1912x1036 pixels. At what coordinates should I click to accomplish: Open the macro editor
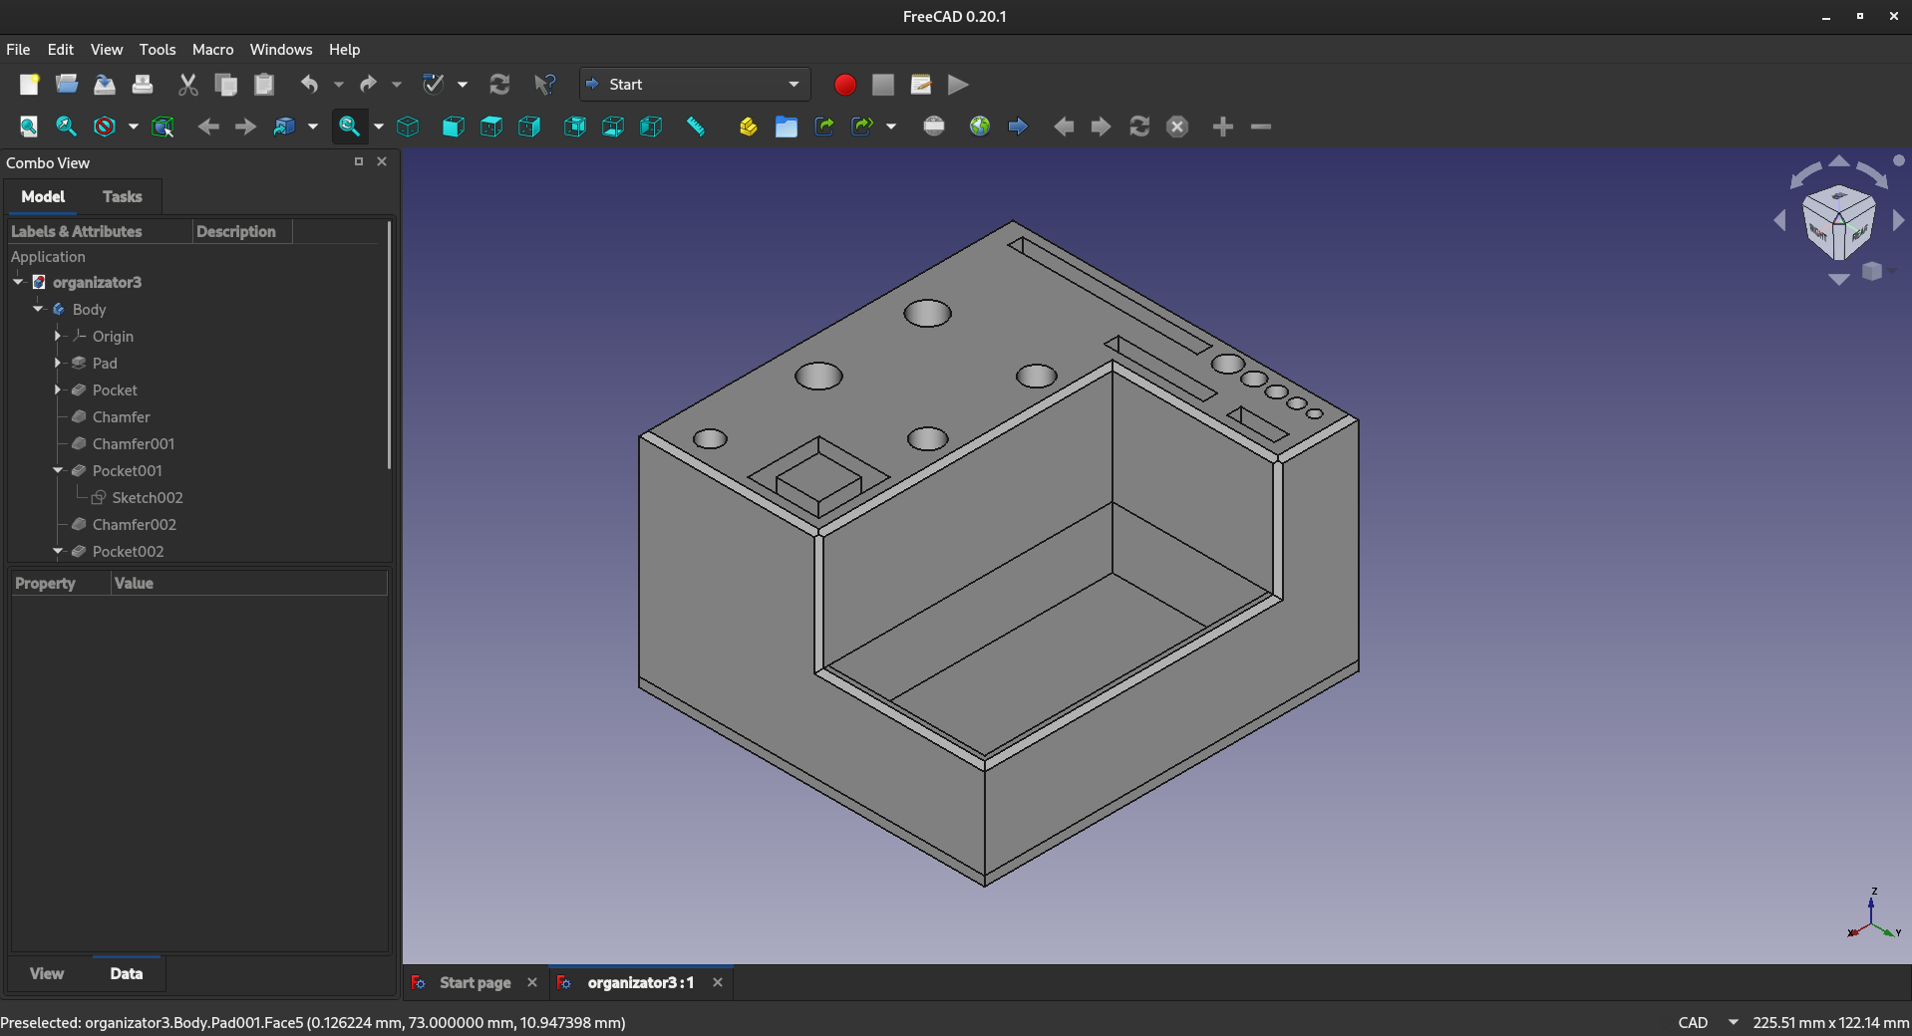(x=920, y=85)
